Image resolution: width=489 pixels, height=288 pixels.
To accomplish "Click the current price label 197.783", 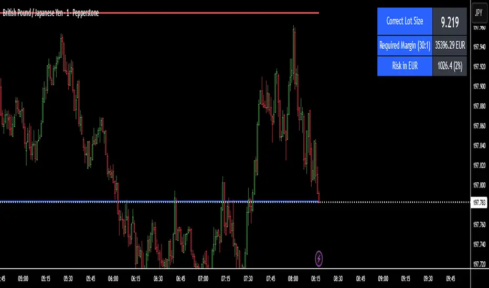I will (479, 203).
